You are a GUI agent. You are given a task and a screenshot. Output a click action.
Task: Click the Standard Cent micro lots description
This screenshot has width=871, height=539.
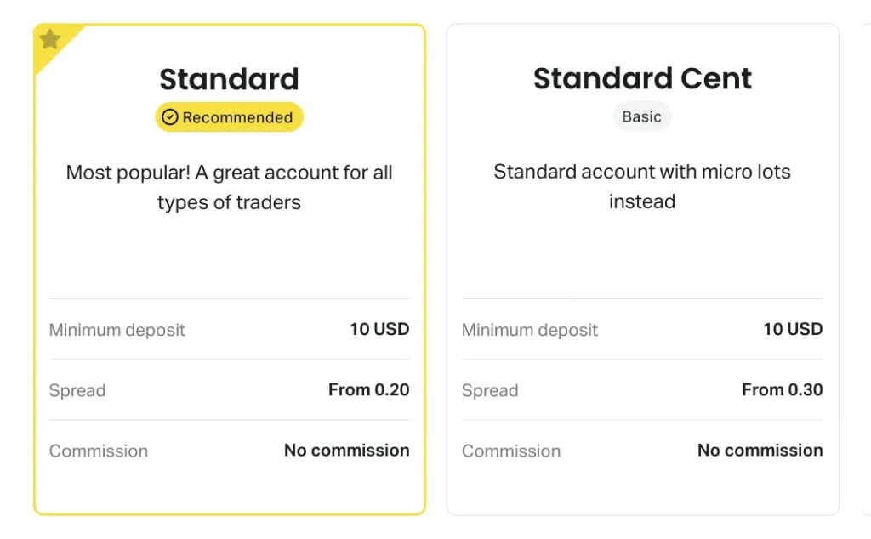pos(642,186)
